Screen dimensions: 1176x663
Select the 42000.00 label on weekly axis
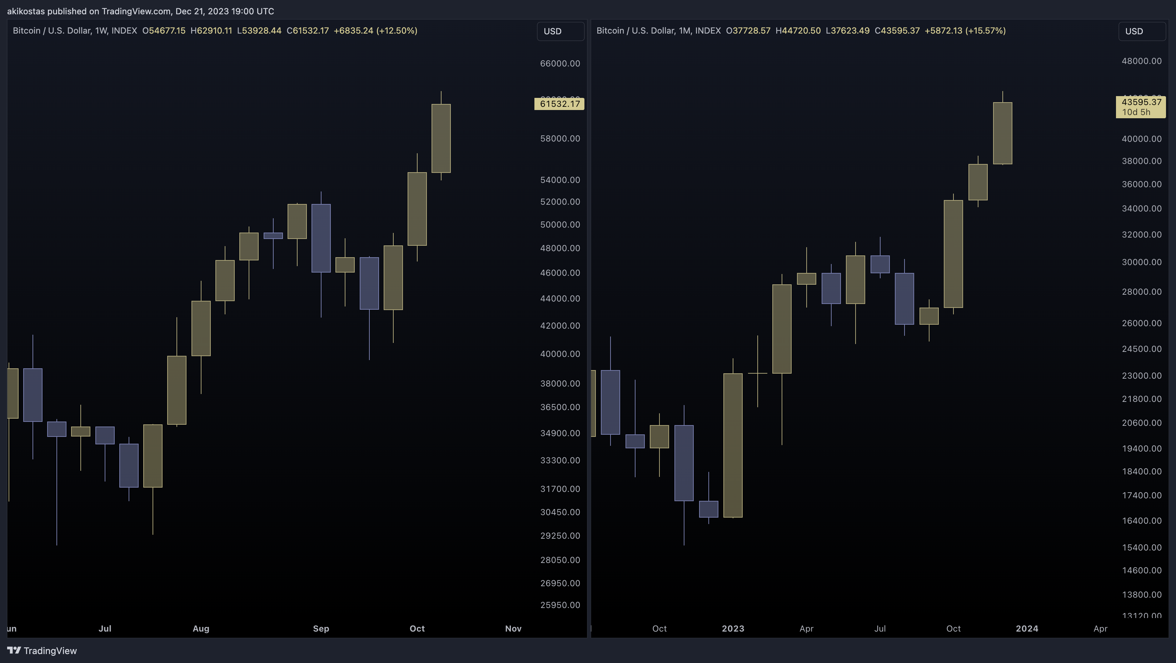(x=560, y=325)
